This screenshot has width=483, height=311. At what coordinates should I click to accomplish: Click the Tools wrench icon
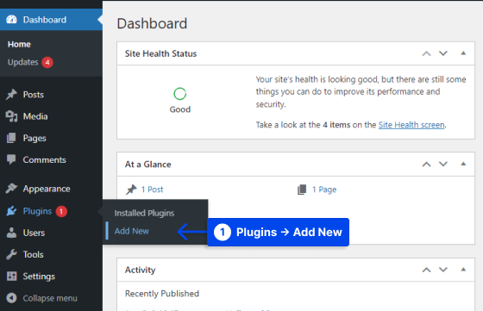click(x=12, y=254)
